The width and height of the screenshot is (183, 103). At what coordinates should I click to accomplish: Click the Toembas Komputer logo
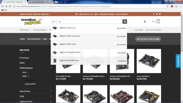[32, 22]
